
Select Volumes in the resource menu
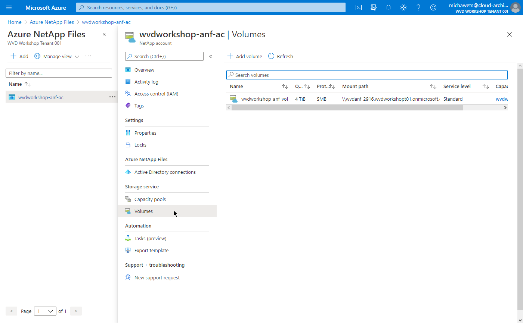[167, 211]
